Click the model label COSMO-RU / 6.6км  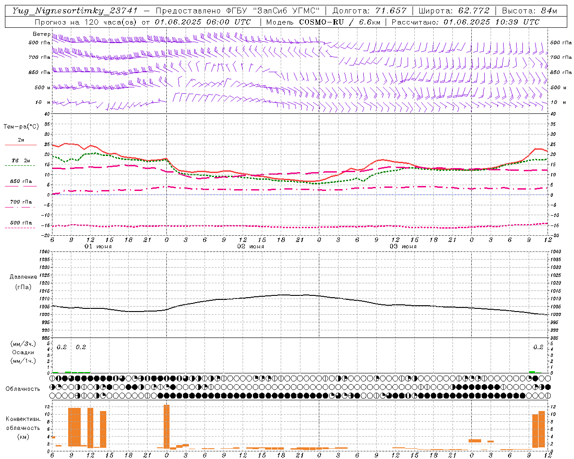tap(339, 22)
